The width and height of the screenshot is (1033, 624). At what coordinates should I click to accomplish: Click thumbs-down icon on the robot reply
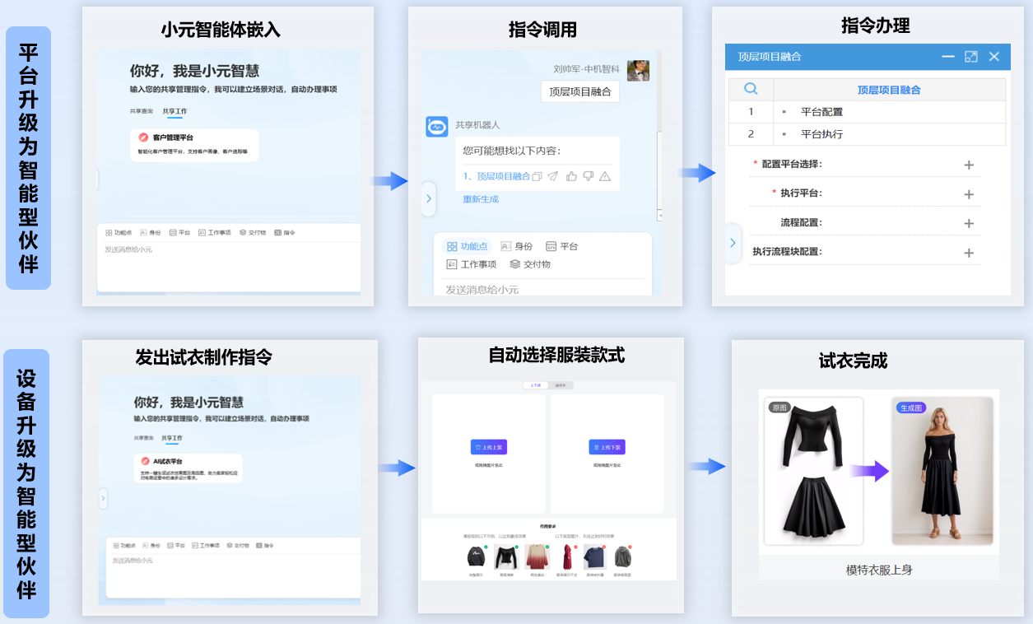coord(588,176)
